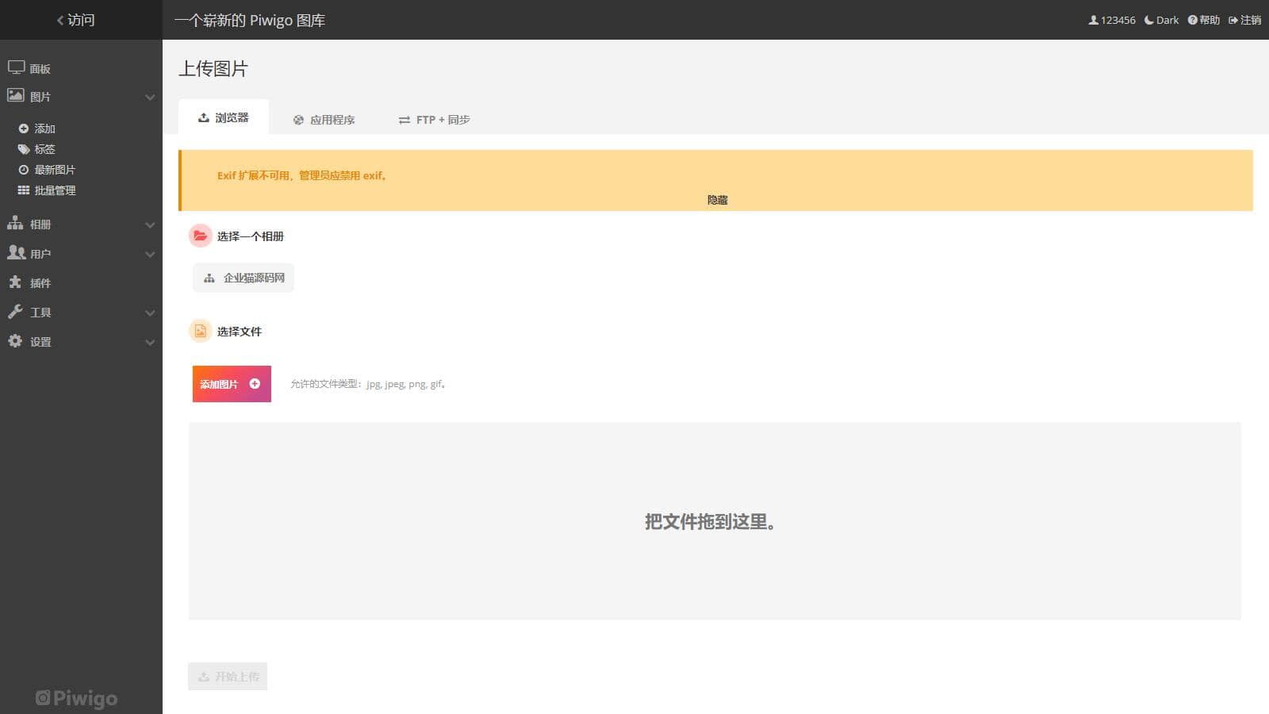The height and width of the screenshot is (714, 1269).
Task: Open the 面板 dashboard icon
Action: click(x=17, y=67)
